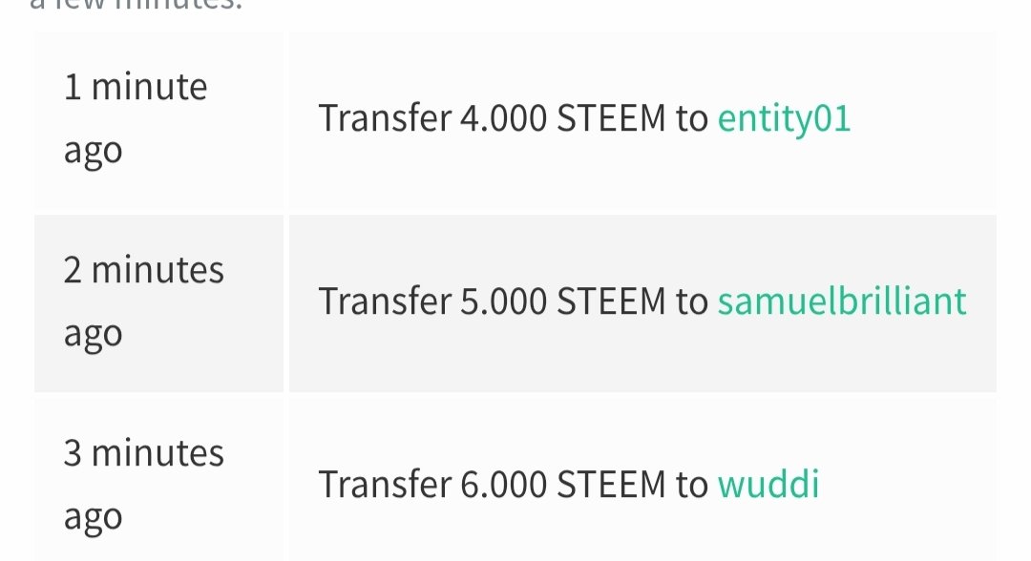Screen dimensions: 1031x561
Task: Click the '1 minute ago' timestamp
Action: (x=136, y=119)
